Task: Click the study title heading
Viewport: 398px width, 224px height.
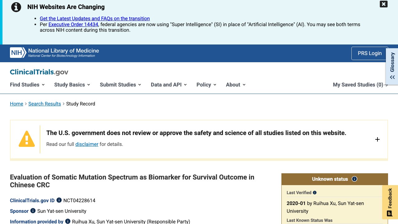Action: (132, 181)
